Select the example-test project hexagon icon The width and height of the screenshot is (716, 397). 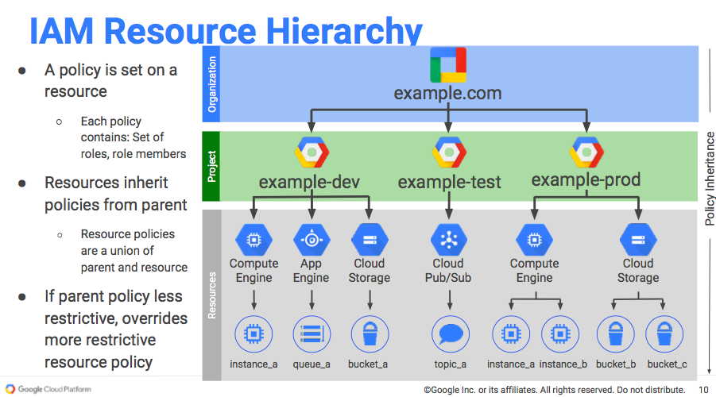[x=448, y=152]
